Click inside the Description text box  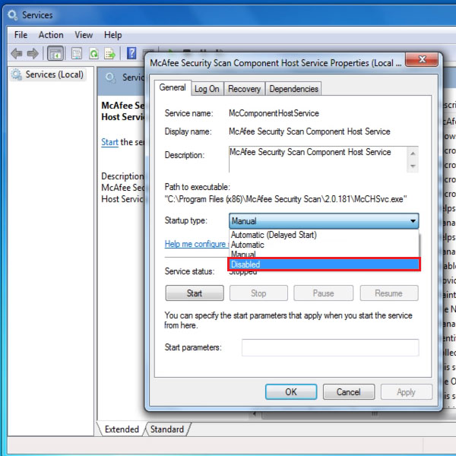pos(318,160)
